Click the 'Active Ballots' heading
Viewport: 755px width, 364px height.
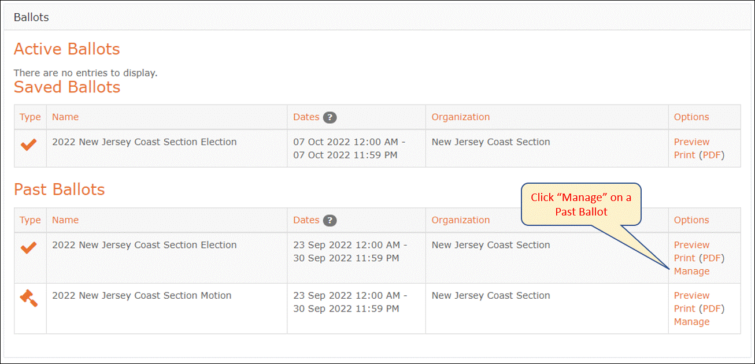[x=67, y=49]
